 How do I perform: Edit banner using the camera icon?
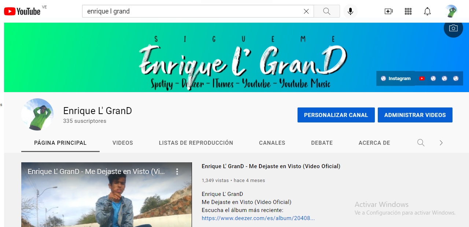453,28
